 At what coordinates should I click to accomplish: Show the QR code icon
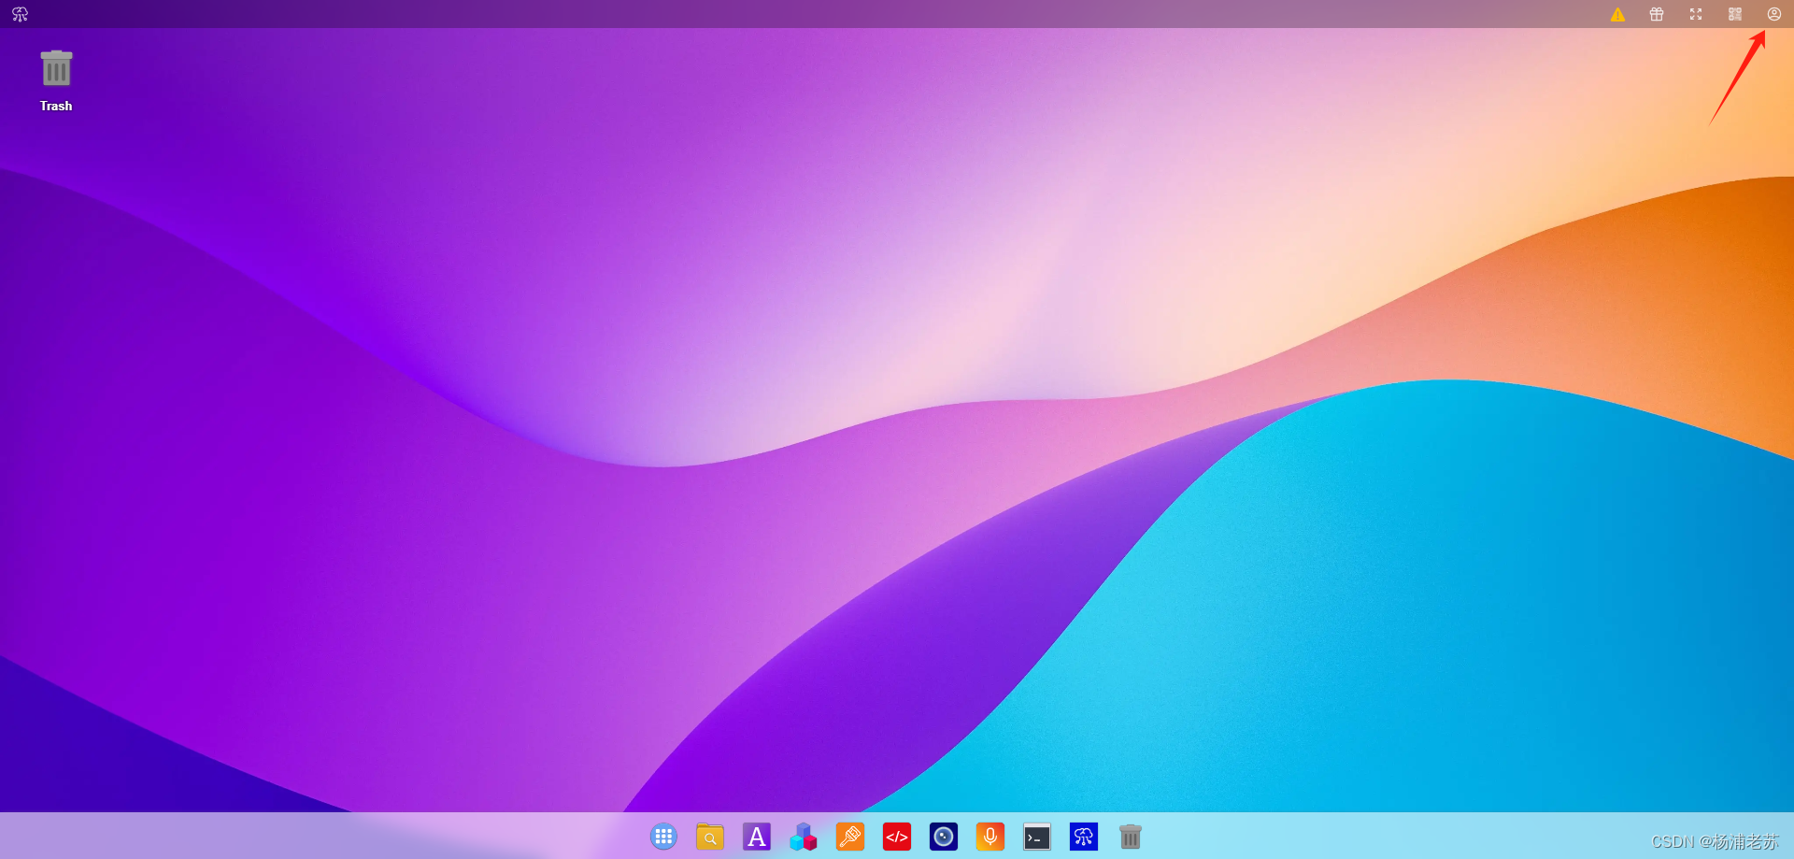pyautogui.click(x=1735, y=14)
